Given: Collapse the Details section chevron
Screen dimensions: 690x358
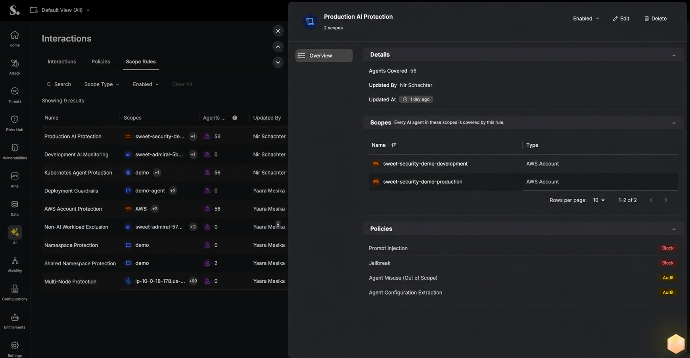Looking at the screenshot, I should tap(674, 55).
